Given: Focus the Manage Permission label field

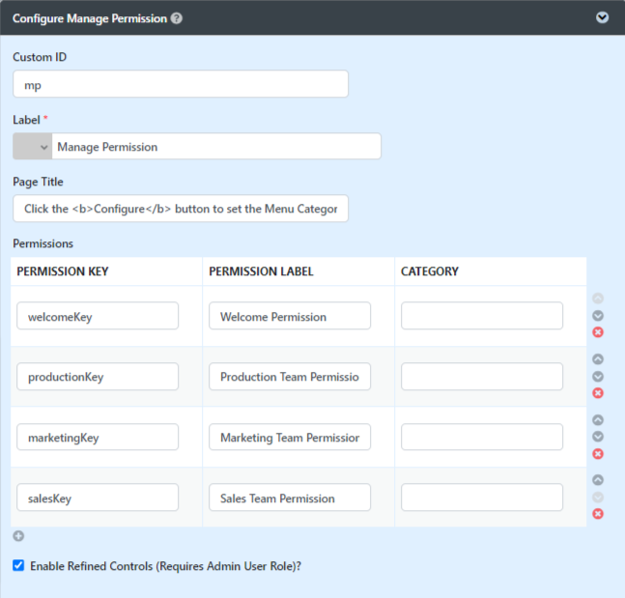Looking at the screenshot, I should 216,147.
